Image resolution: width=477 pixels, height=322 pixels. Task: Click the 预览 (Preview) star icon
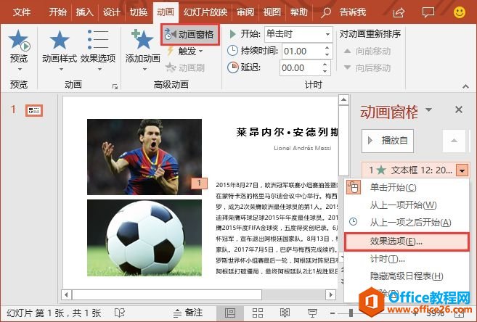pos(17,41)
